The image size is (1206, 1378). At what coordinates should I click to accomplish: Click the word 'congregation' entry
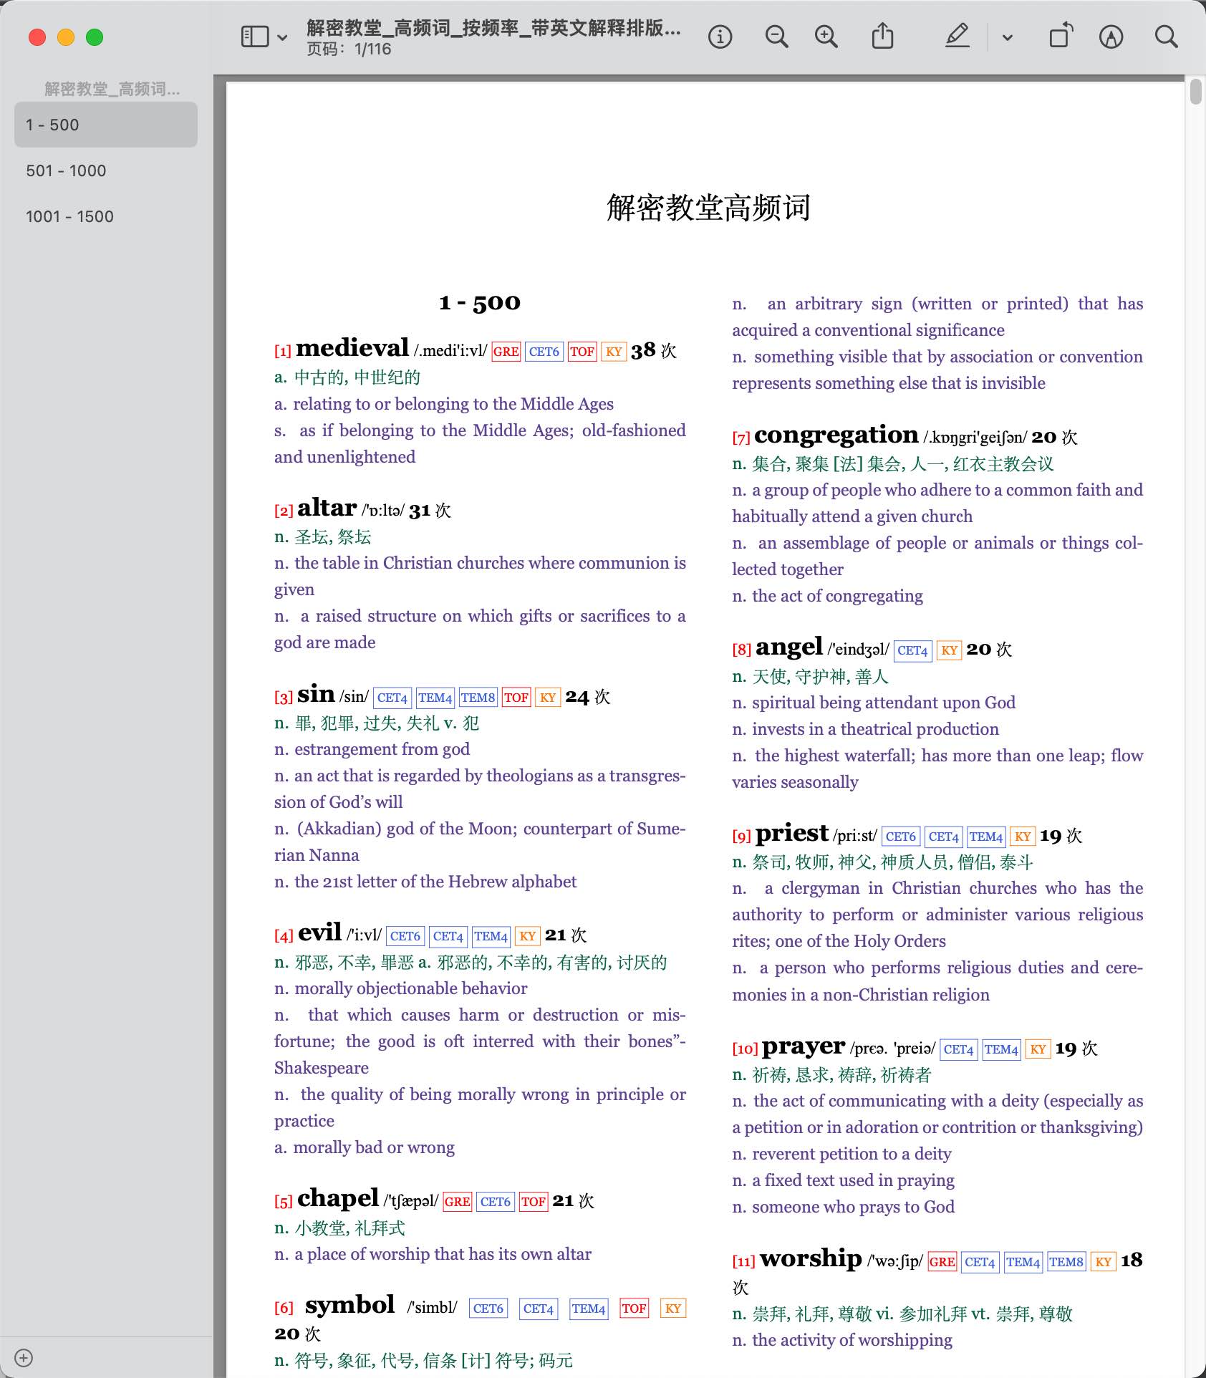coord(836,435)
